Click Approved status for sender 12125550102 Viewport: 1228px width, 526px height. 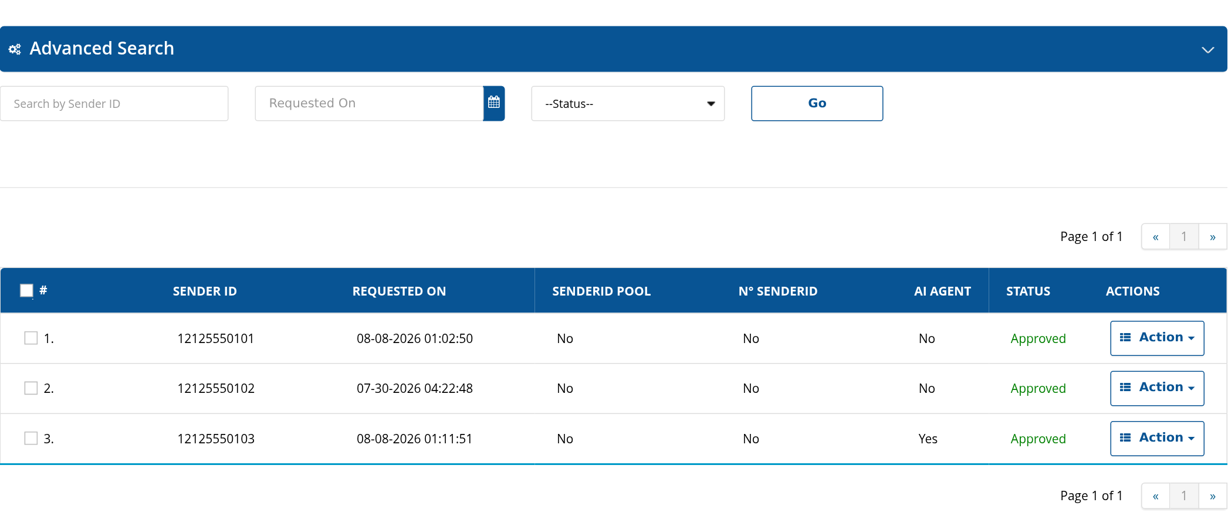tap(1038, 389)
